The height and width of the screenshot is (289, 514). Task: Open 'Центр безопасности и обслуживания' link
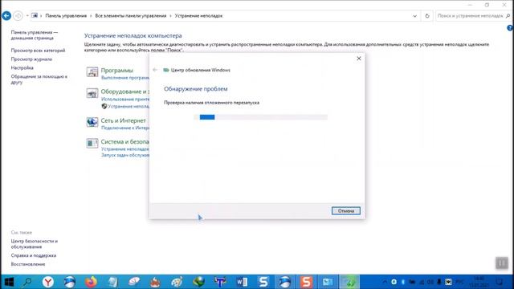pos(34,244)
